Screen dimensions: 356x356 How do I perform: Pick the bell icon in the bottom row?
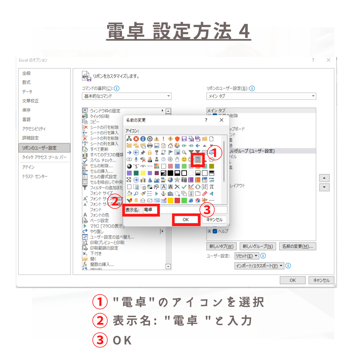tap(136, 200)
